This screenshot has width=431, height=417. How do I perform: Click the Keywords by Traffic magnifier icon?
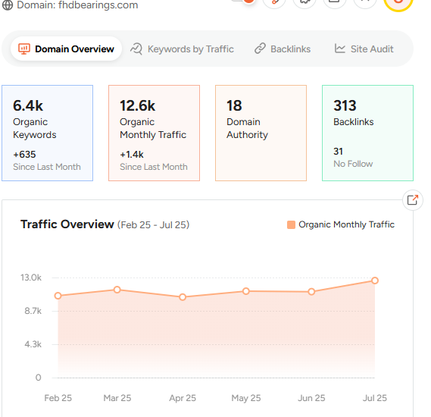point(136,49)
